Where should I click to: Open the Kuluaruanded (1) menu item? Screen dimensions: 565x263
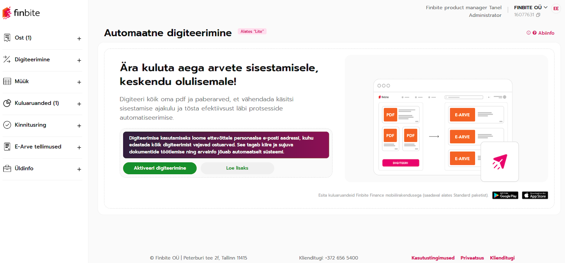pyautogui.click(x=37, y=103)
